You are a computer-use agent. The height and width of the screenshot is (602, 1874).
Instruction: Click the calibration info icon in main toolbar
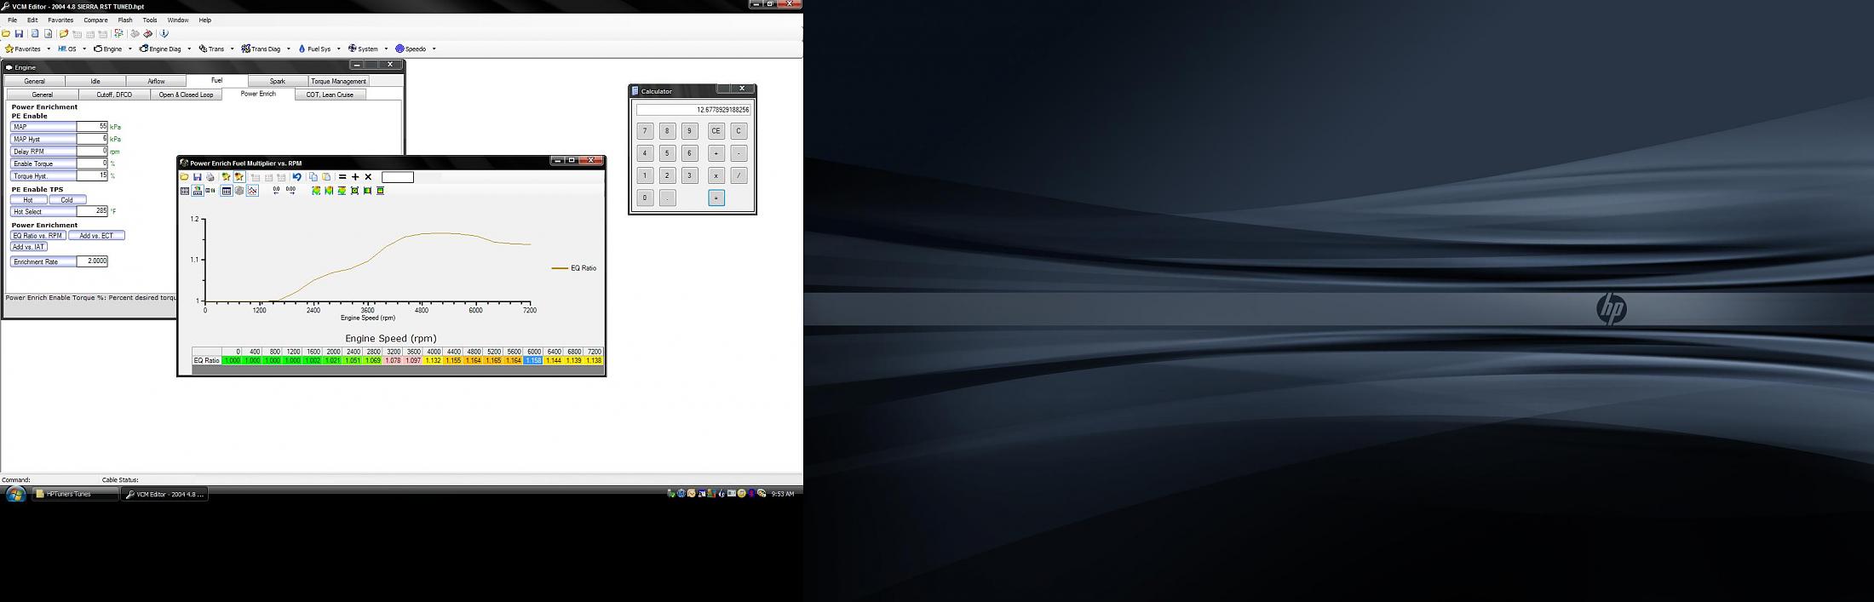[x=164, y=34]
